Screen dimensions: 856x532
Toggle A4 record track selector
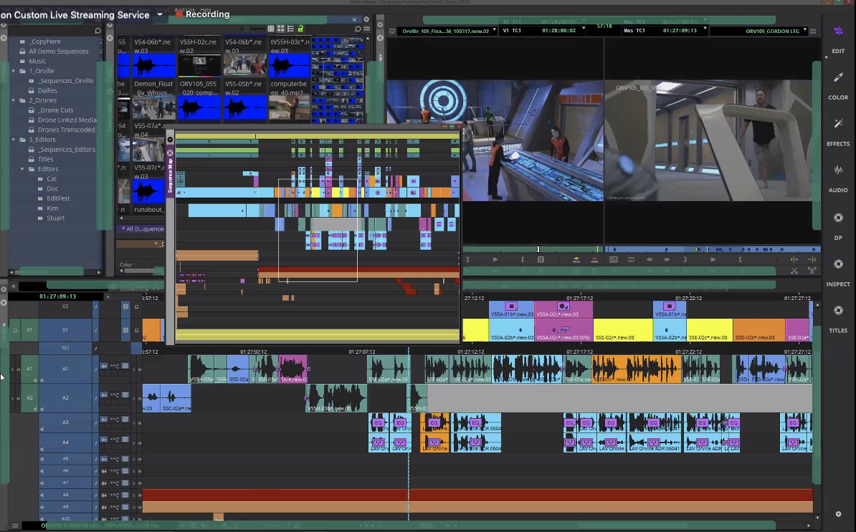tap(65, 442)
